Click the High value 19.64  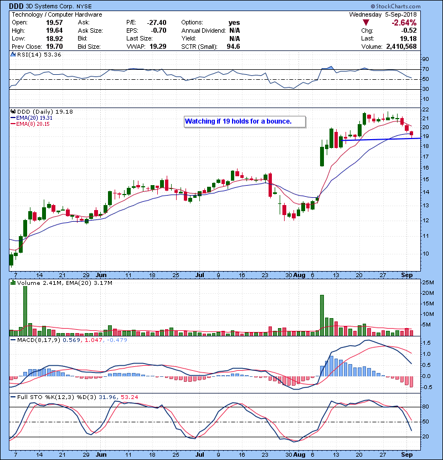coord(54,30)
